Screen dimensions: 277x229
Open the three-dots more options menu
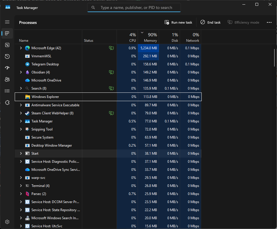269,22
